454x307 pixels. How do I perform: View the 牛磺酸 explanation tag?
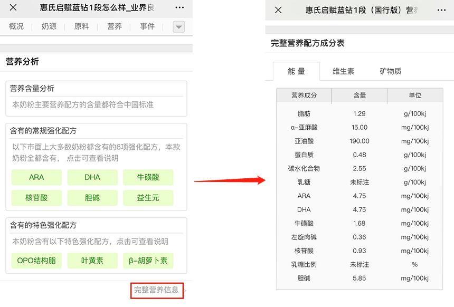pyautogui.click(x=148, y=177)
